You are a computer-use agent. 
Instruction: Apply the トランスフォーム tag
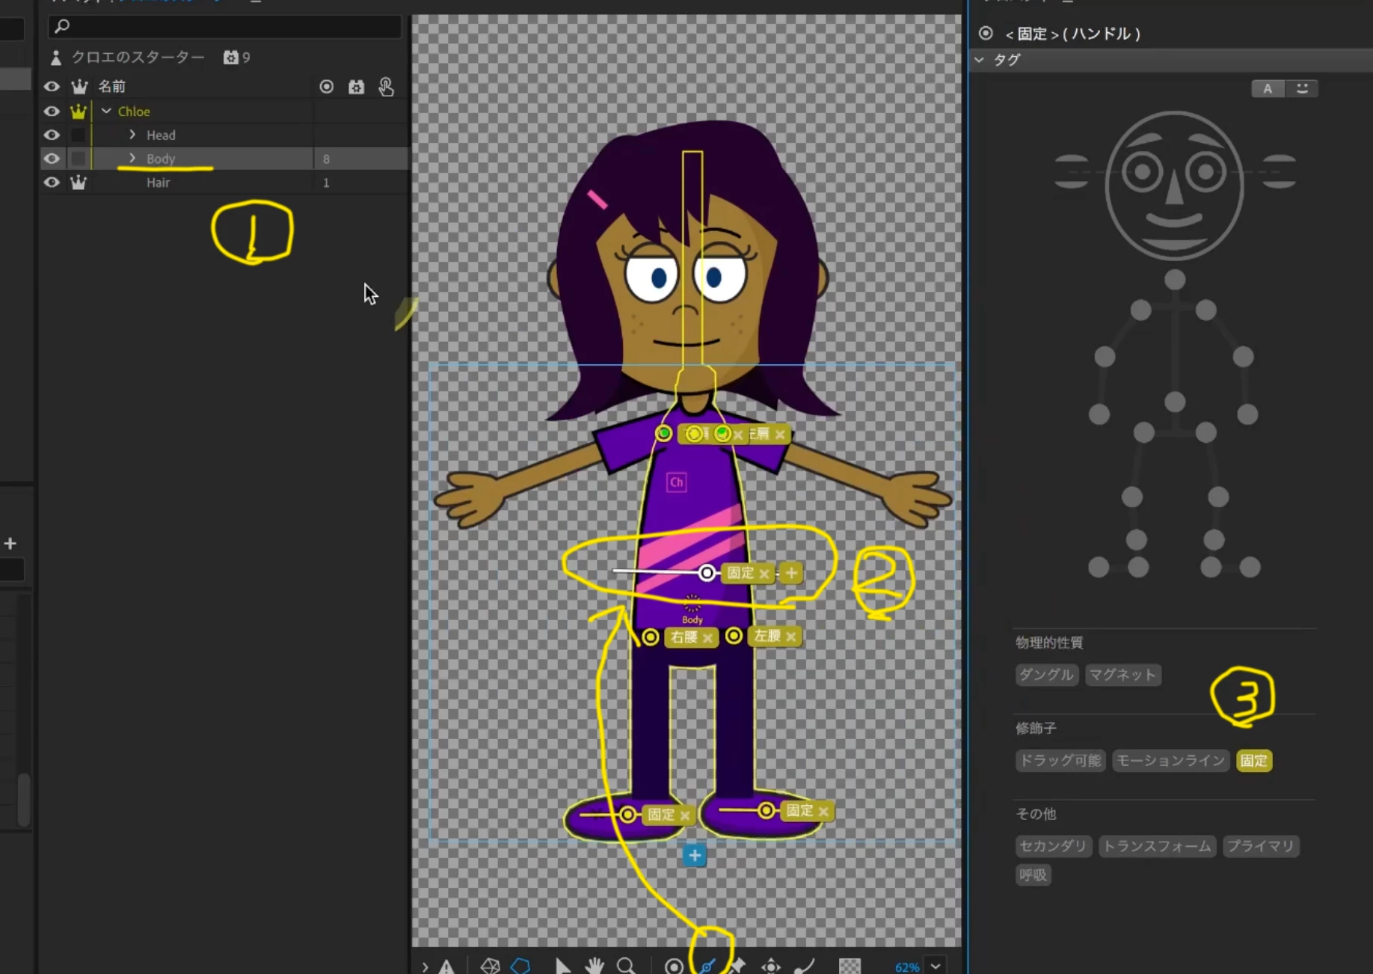(1157, 846)
